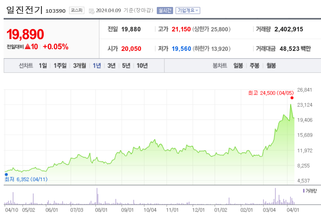Viewport: 321px width, 218px height.
Task: Click the +0.05% change rate
Action: pos(55,47)
